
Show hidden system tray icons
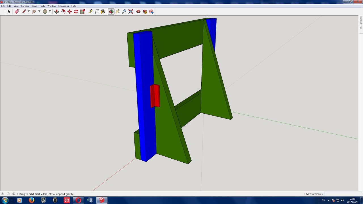pos(329,201)
